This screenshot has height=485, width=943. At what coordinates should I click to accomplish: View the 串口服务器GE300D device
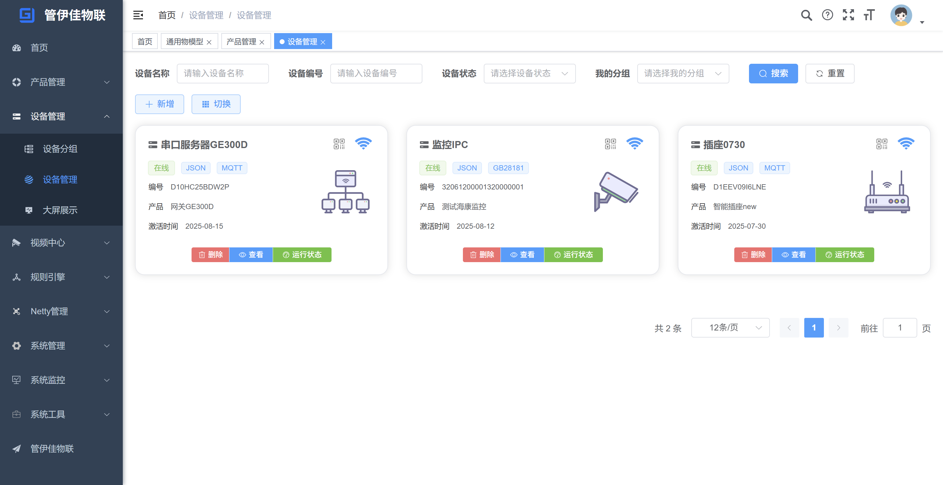pos(251,255)
